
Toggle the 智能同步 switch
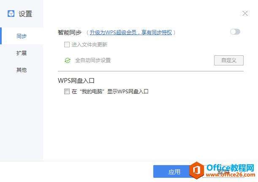click(235, 32)
